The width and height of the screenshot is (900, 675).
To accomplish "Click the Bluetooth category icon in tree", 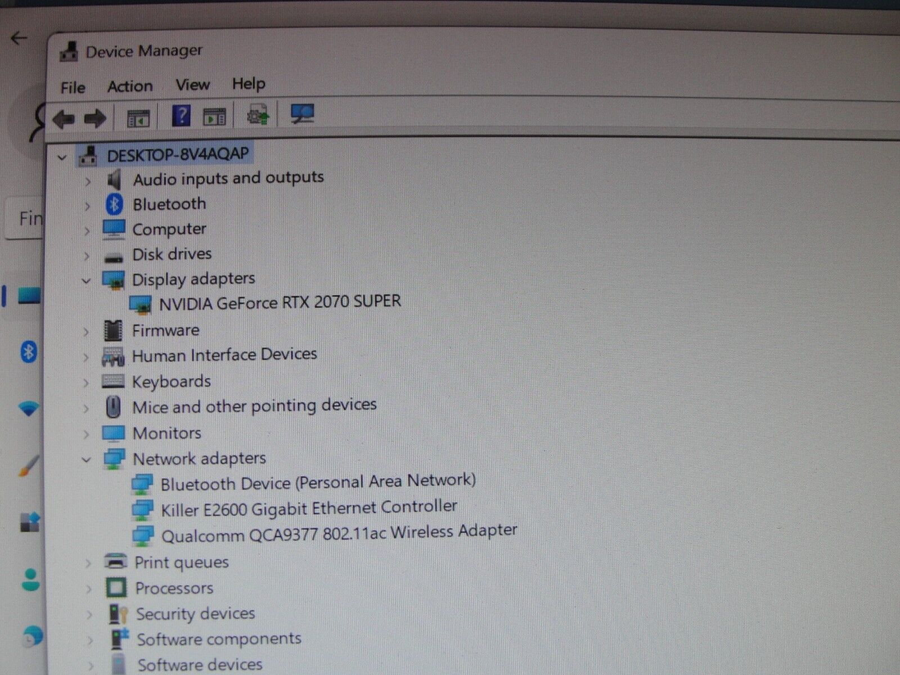I will tap(114, 204).
